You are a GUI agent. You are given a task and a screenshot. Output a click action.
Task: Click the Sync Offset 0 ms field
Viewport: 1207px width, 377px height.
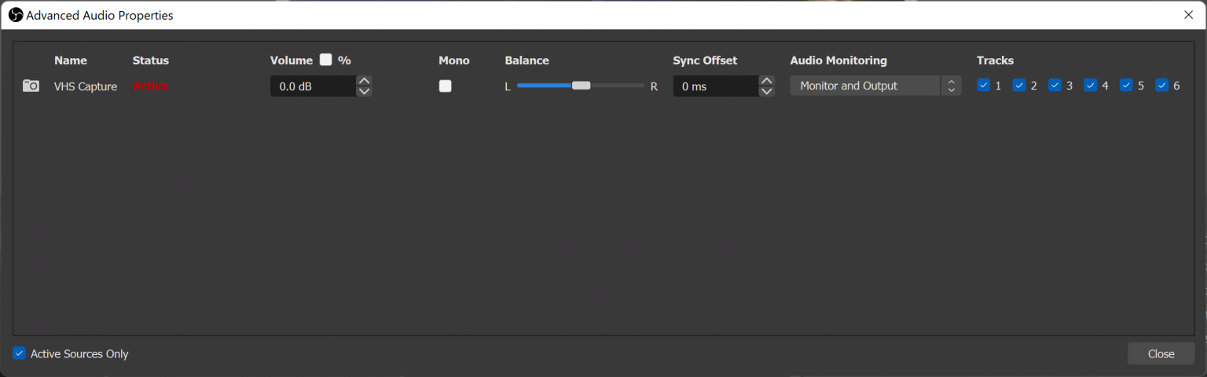pos(715,86)
